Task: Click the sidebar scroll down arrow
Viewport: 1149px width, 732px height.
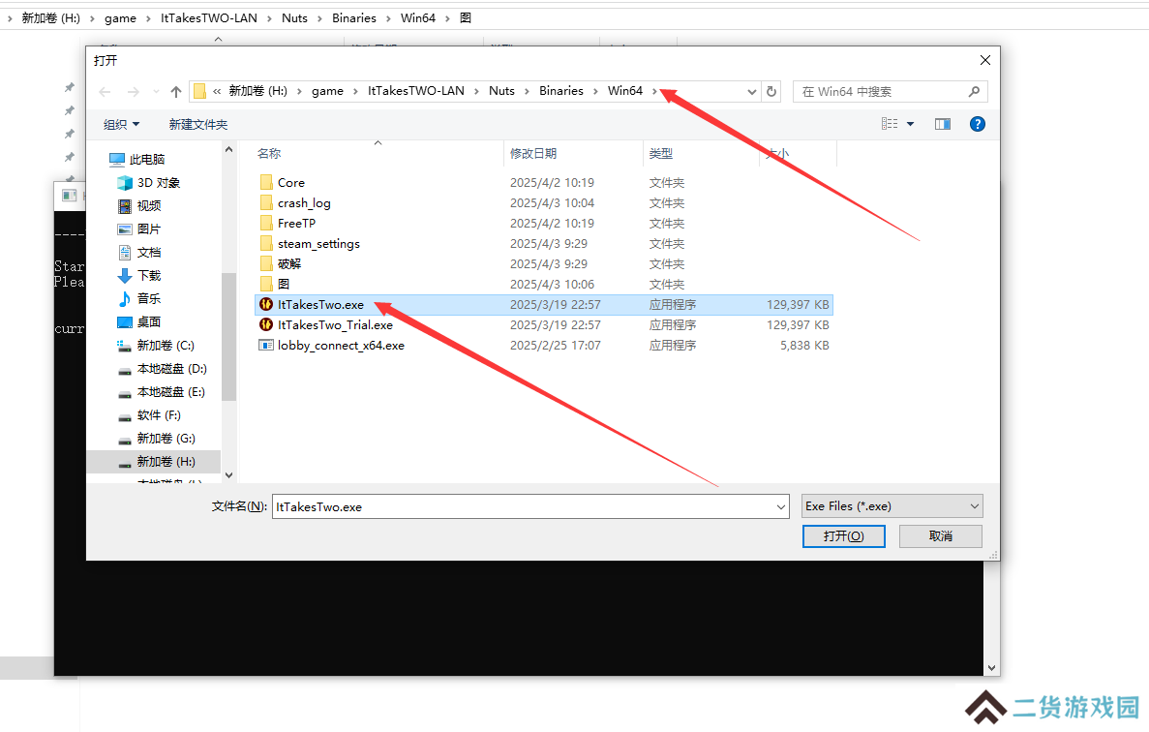Action: click(228, 474)
